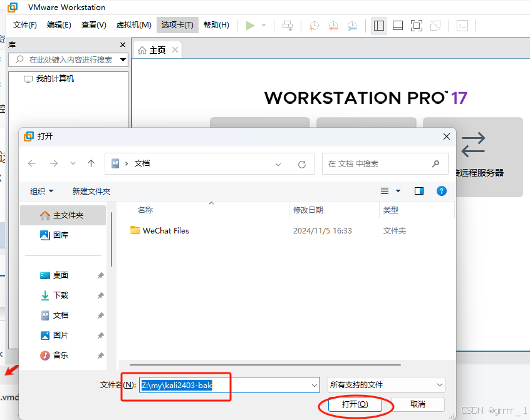Screen dimensions: 530x420
Task: Click the refresh icon in address bar
Action: tap(302, 165)
